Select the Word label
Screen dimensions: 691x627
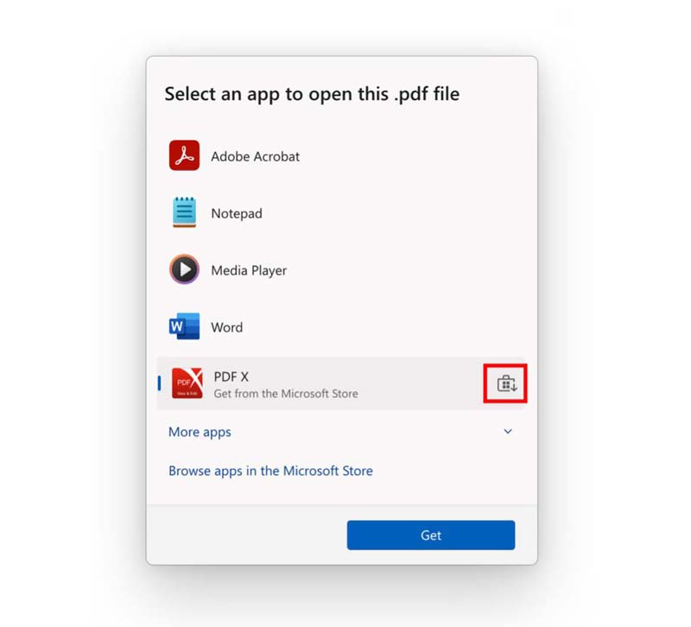(x=227, y=327)
